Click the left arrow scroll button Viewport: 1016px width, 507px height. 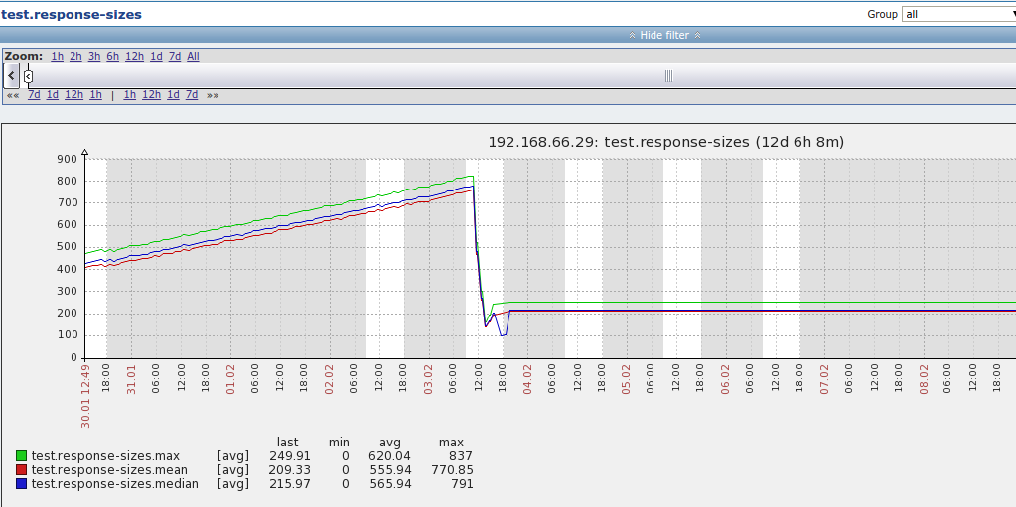[11, 76]
